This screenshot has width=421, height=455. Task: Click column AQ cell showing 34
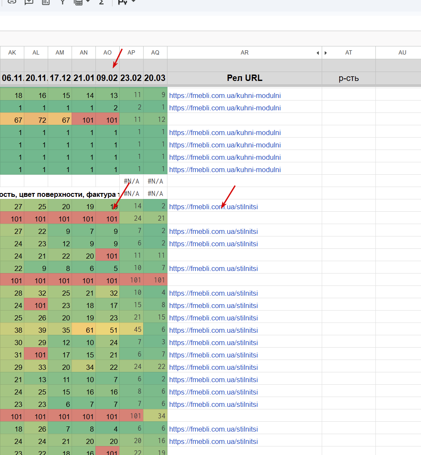coord(155,416)
